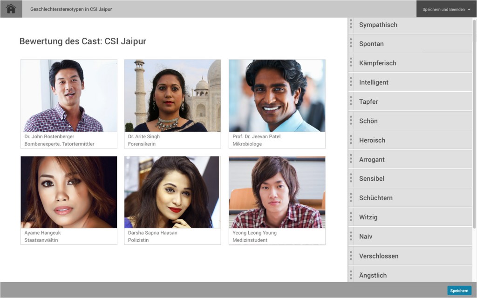This screenshot has width=477, height=298.
Task: Click the photo of Dr. Arite Singh
Action: point(172,95)
